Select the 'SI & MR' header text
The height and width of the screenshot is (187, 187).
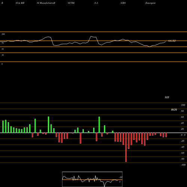[x=20, y=3]
